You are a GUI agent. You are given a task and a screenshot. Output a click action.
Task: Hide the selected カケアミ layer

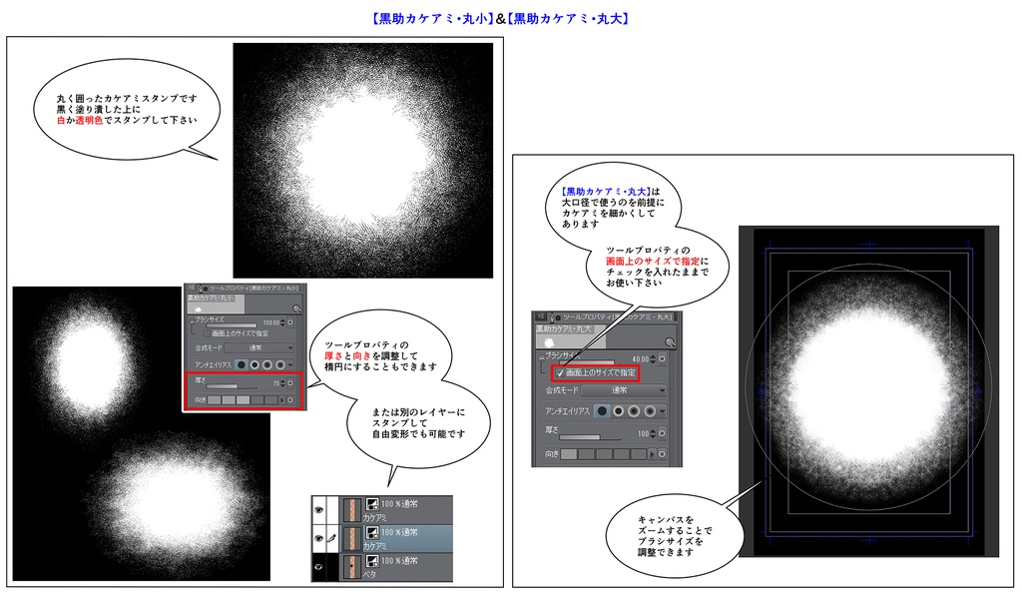(x=318, y=538)
